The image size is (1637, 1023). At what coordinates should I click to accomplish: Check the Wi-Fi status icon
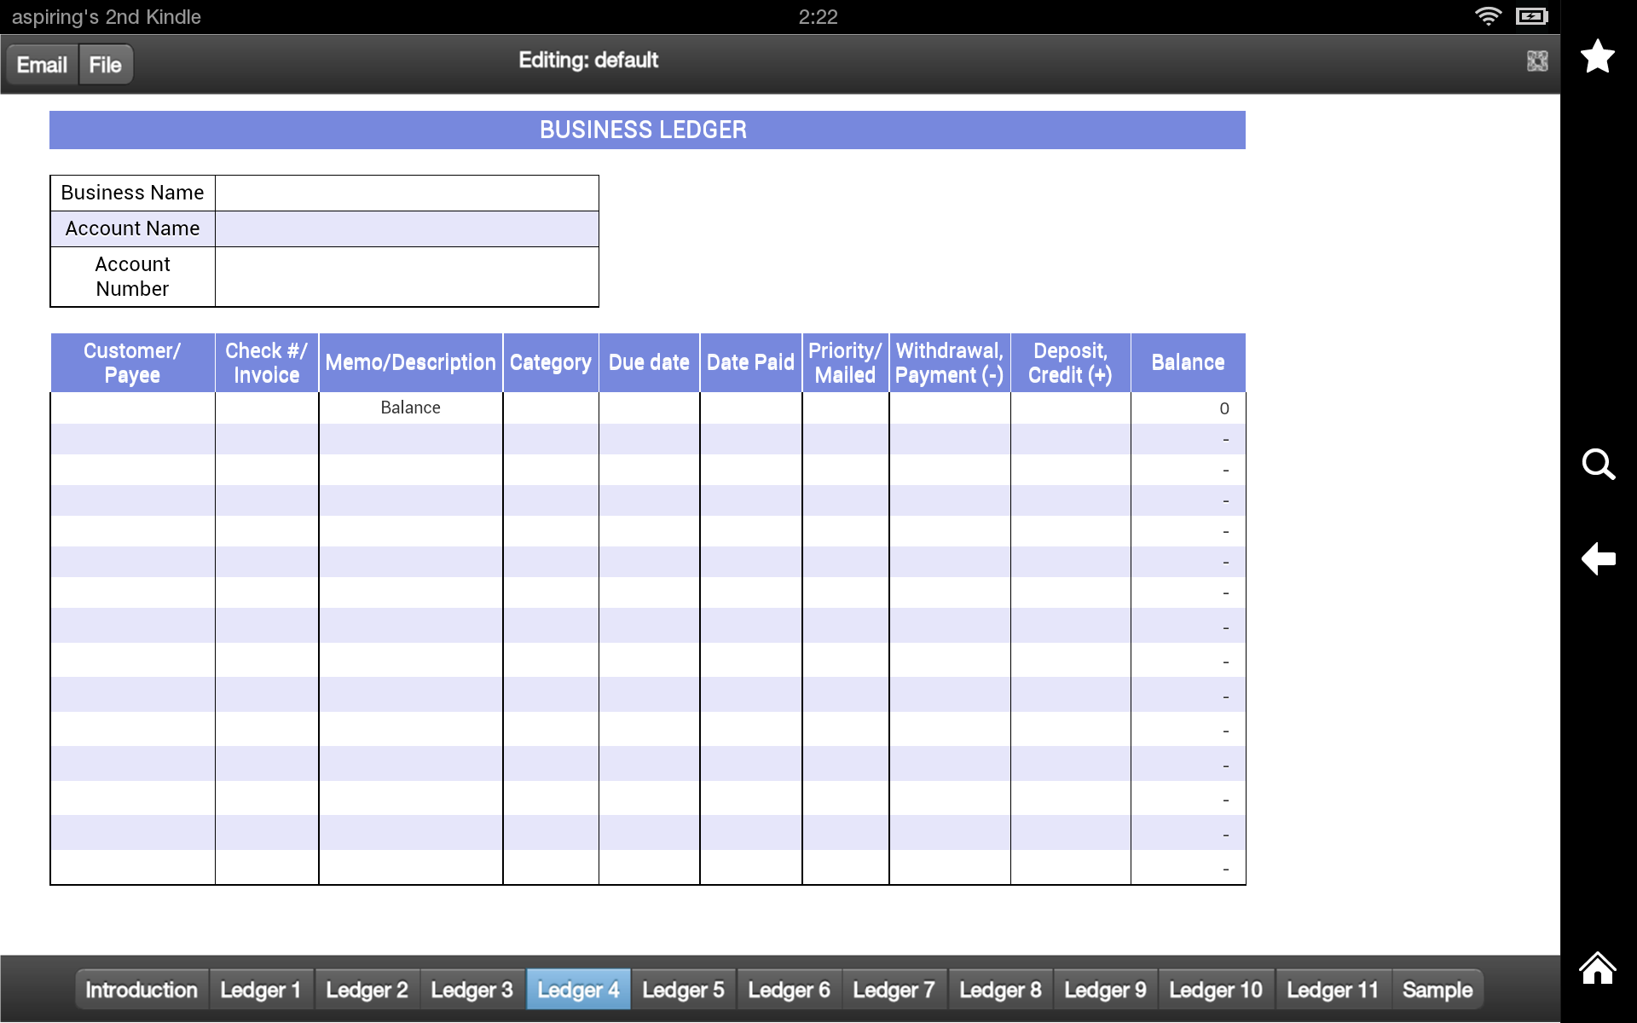point(1488,16)
